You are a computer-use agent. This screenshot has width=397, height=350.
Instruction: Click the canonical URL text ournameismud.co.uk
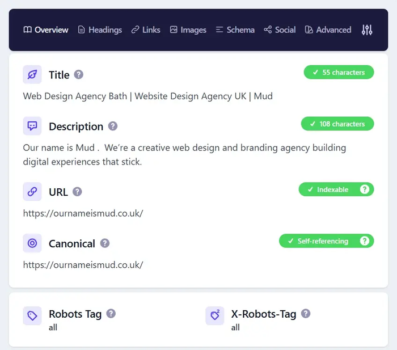tap(83, 264)
